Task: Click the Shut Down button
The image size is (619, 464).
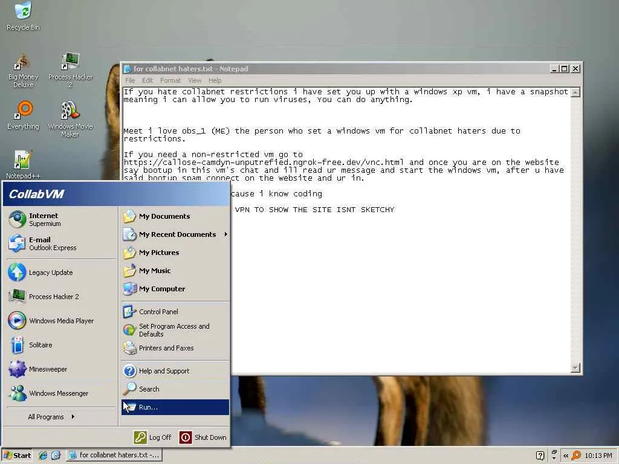Action: [x=203, y=437]
